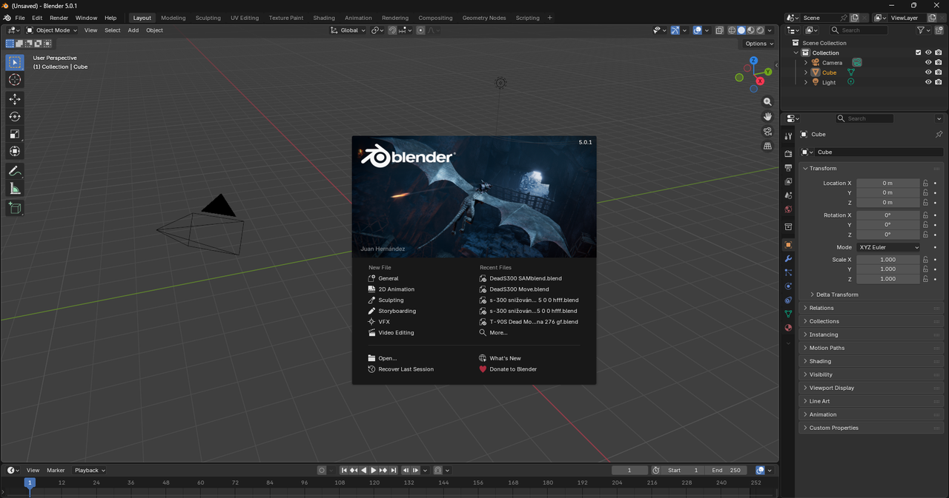This screenshot has width=949, height=498.
Task: Lock the Scale Y value
Action: click(x=926, y=269)
